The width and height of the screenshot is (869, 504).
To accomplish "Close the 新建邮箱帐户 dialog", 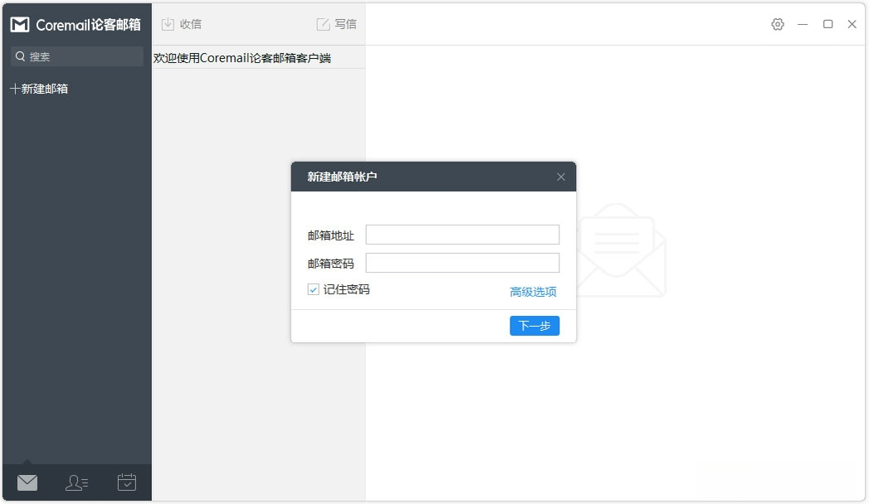I will 561,177.
